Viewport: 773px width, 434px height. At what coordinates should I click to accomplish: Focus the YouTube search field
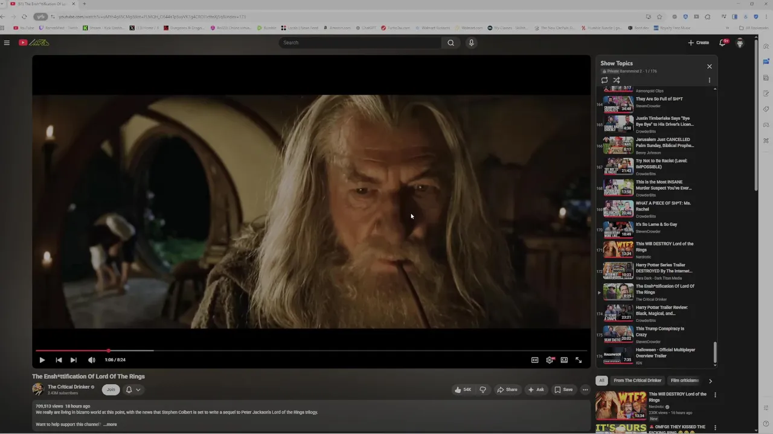(361, 43)
